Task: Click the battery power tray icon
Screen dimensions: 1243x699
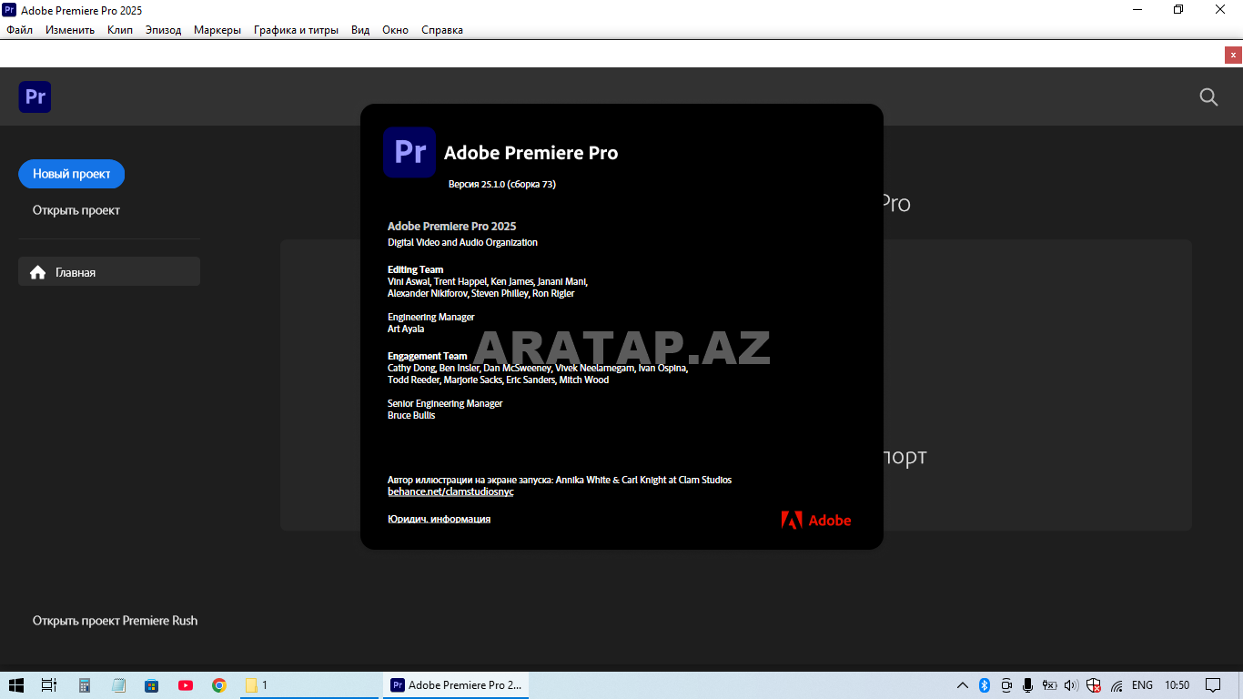Action: [1049, 685]
